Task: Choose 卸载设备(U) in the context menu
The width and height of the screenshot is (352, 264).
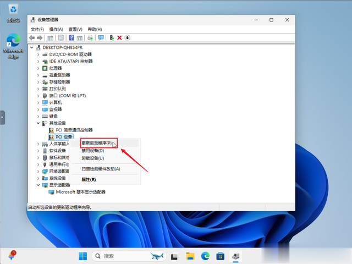Action: [105, 158]
